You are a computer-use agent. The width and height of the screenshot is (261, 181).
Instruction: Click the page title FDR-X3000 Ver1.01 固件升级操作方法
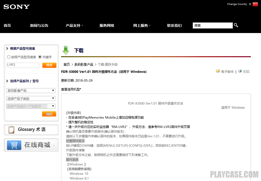[104, 72]
